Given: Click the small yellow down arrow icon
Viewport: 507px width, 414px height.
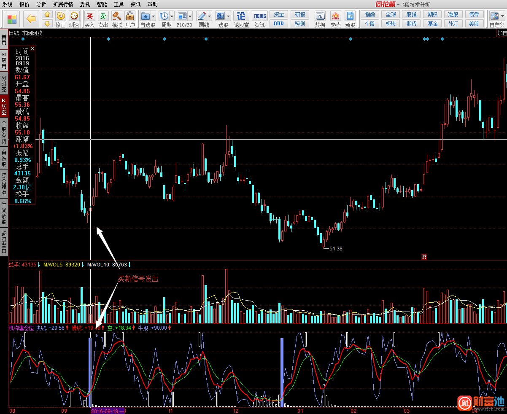Looking at the screenshot, I should point(47,23).
